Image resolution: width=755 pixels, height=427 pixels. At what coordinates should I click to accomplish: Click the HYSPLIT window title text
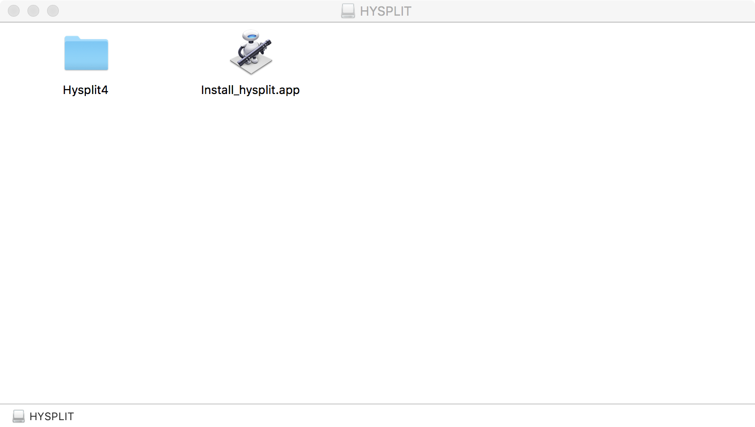click(386, 11)
